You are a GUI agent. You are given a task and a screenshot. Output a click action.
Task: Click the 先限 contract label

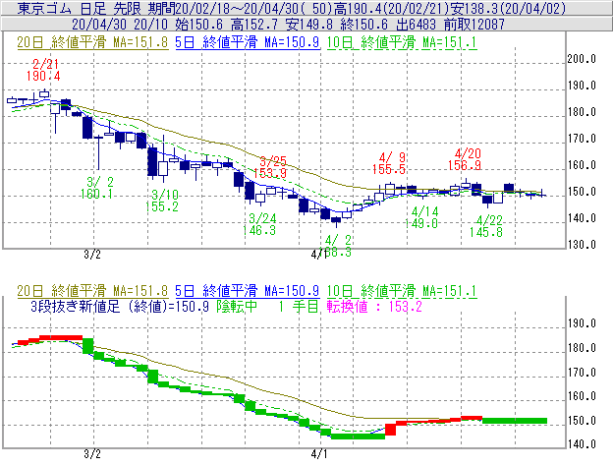pyautogui.click(x=127, y=8)
